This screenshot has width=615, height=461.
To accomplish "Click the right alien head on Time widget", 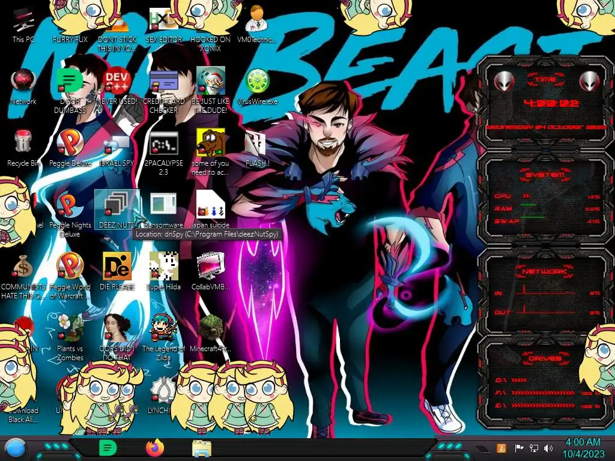I will 589,82.
